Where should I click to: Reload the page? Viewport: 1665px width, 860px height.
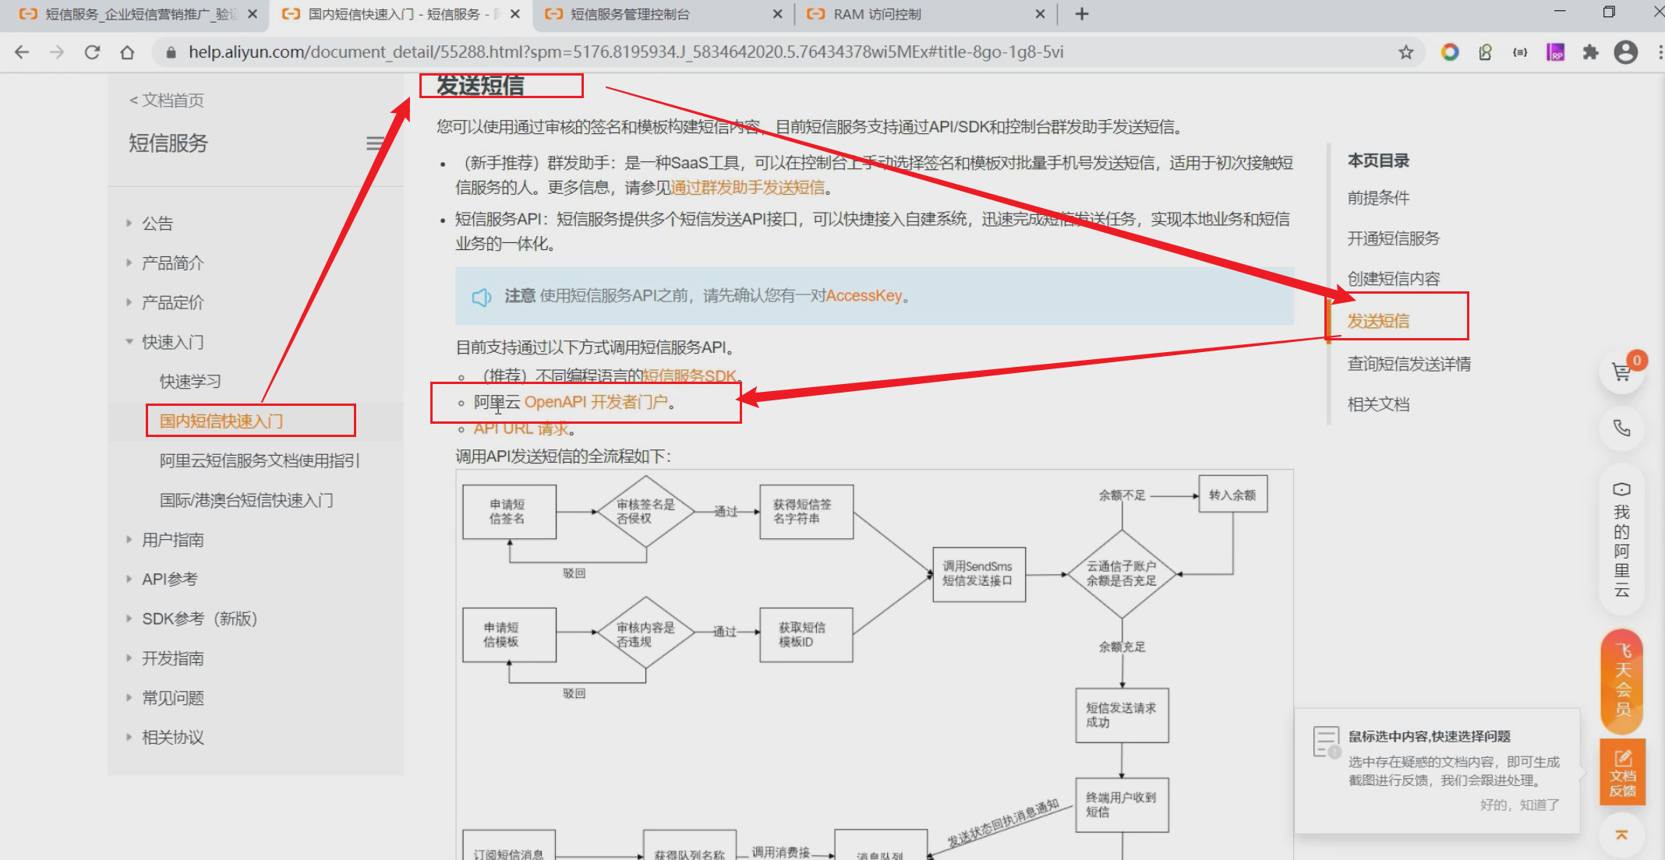(92, 52)
